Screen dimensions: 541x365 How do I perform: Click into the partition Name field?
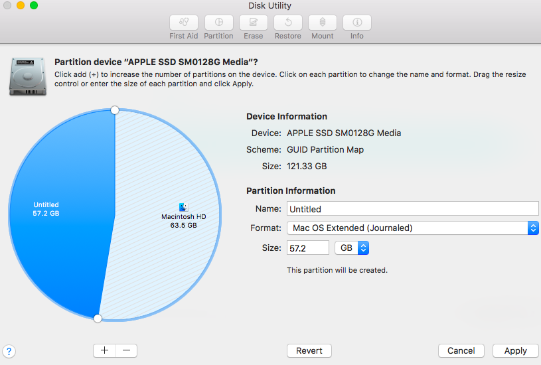[413, 209]
